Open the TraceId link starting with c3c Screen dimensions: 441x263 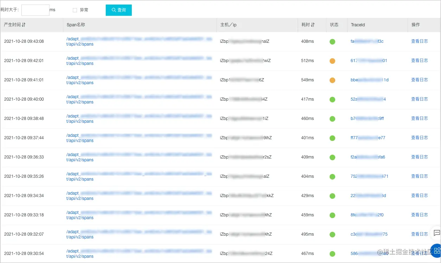pos(369,234)
